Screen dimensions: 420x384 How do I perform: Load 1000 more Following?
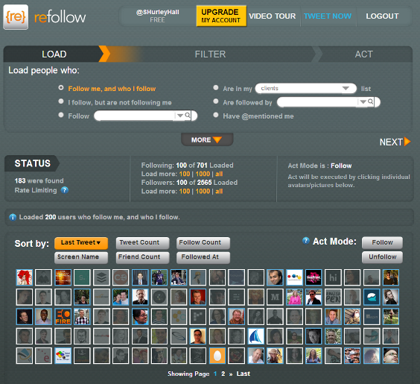coord(203,174)
